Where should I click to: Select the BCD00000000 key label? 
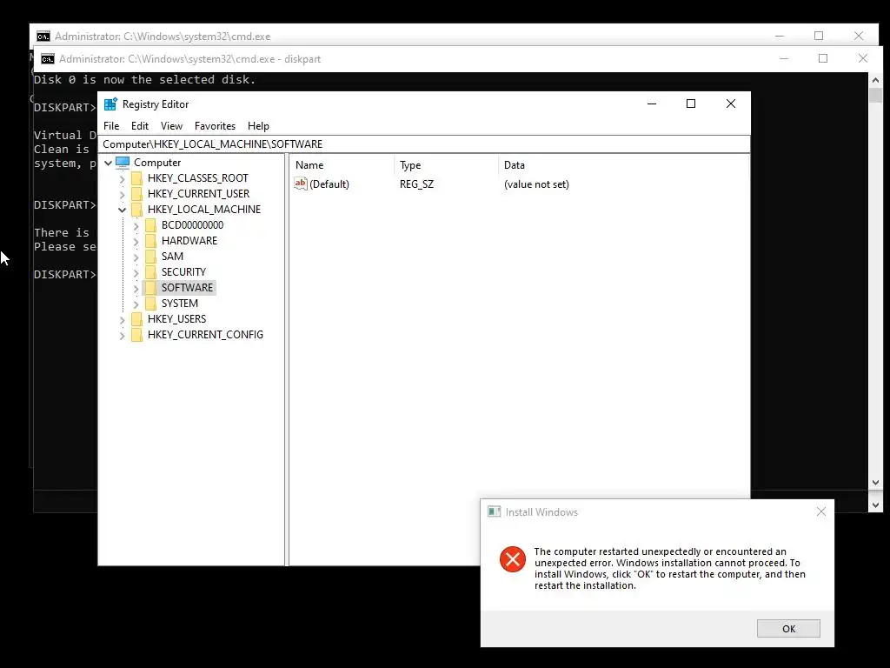pyautogui.click(x=192, y=225)
